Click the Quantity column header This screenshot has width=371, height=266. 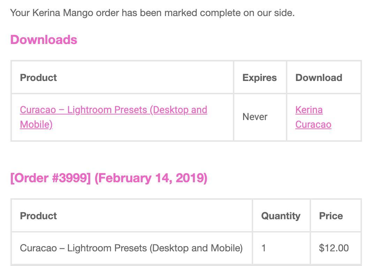coord(281,216)
